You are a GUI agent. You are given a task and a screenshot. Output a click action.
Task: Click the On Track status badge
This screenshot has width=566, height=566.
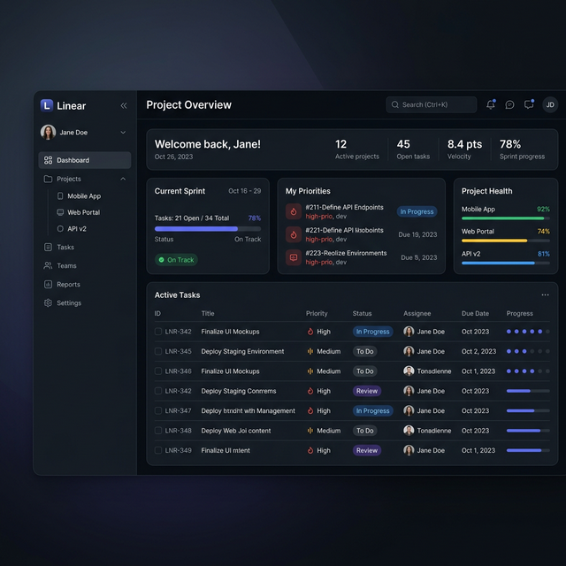click(176, 259)
